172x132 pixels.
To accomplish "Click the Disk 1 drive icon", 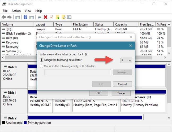I will coord(5,92).
